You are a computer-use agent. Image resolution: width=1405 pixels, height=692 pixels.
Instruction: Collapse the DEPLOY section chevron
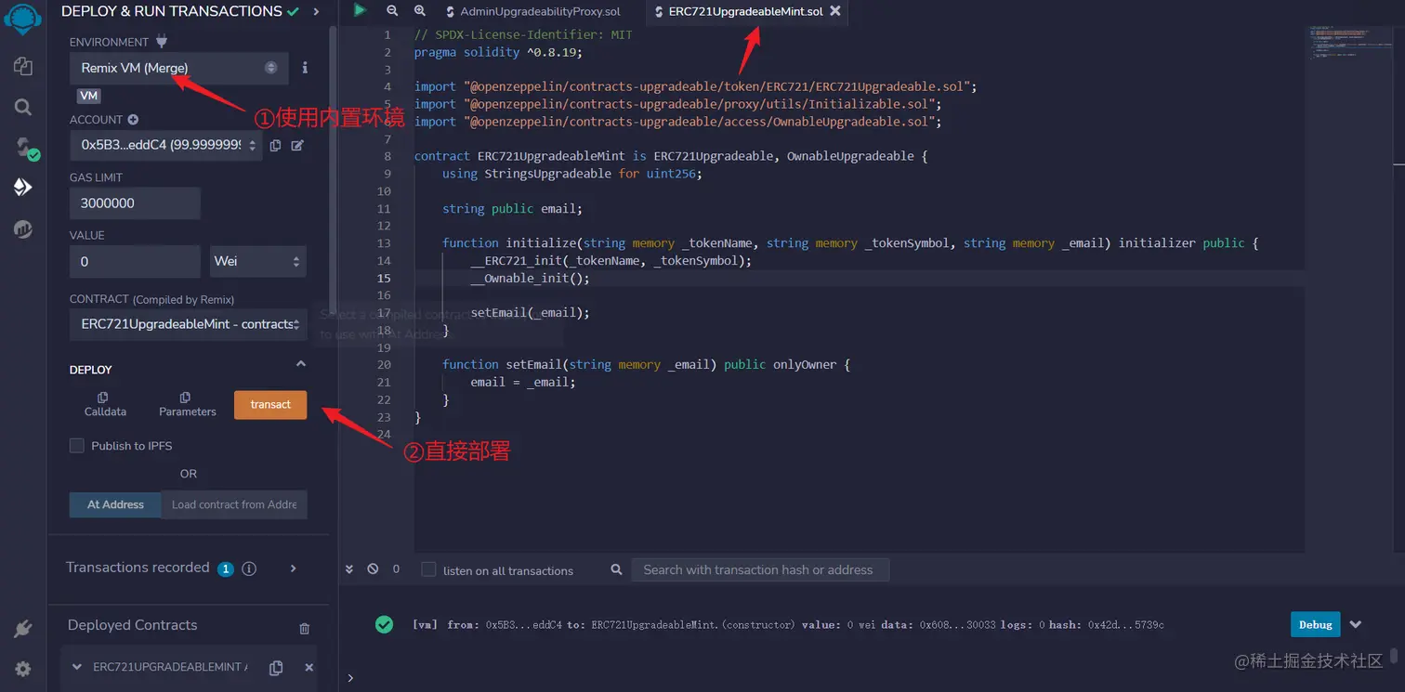click(x=300, y=364)
